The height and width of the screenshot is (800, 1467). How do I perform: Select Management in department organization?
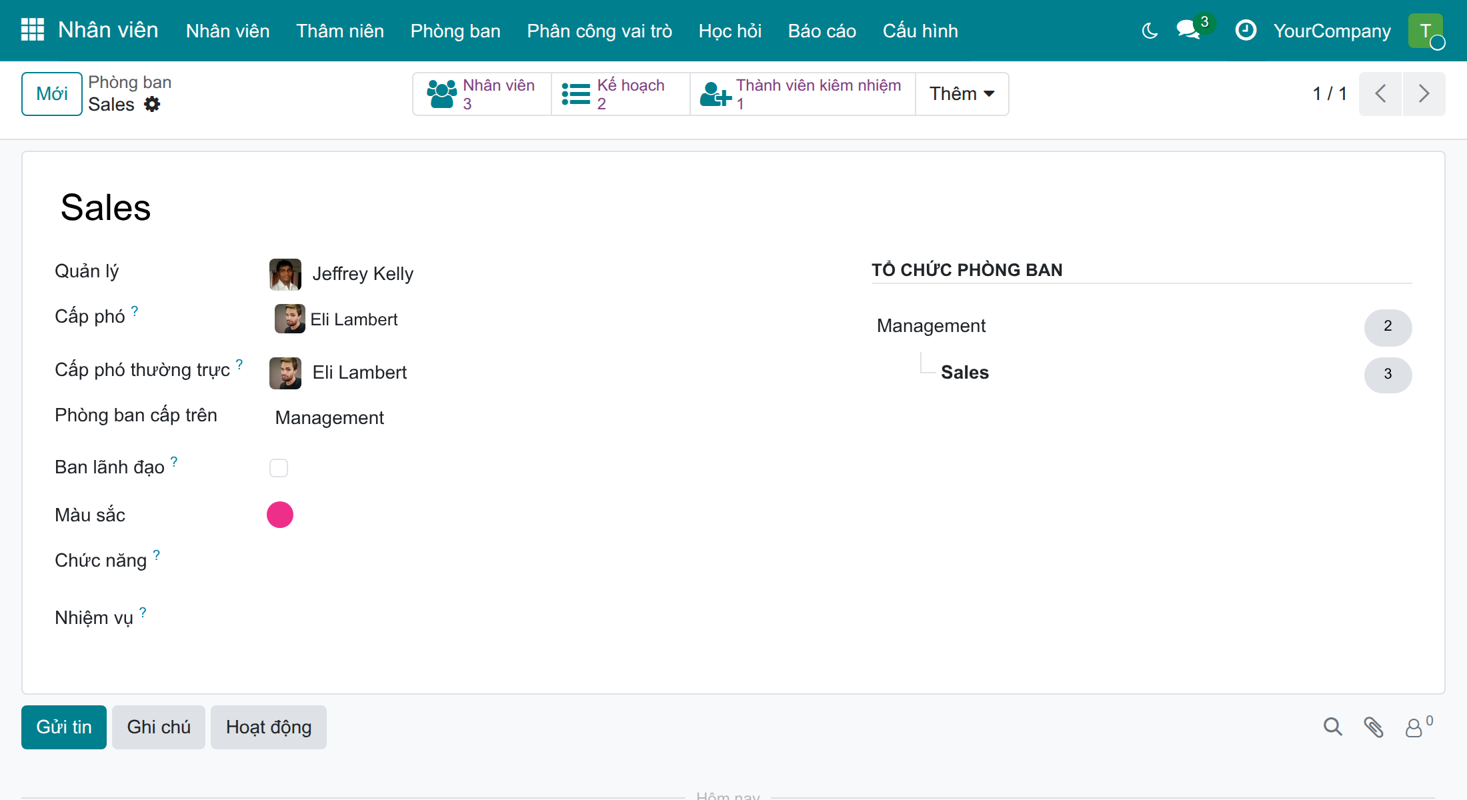click(x=931, y=326)
